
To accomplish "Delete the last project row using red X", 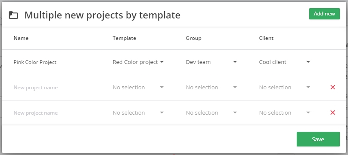I will coord(332,113).
